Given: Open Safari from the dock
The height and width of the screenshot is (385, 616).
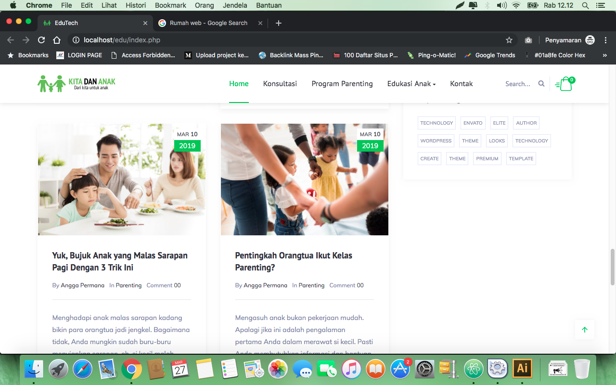Looking at the screenshot, I should pos(82,369).
